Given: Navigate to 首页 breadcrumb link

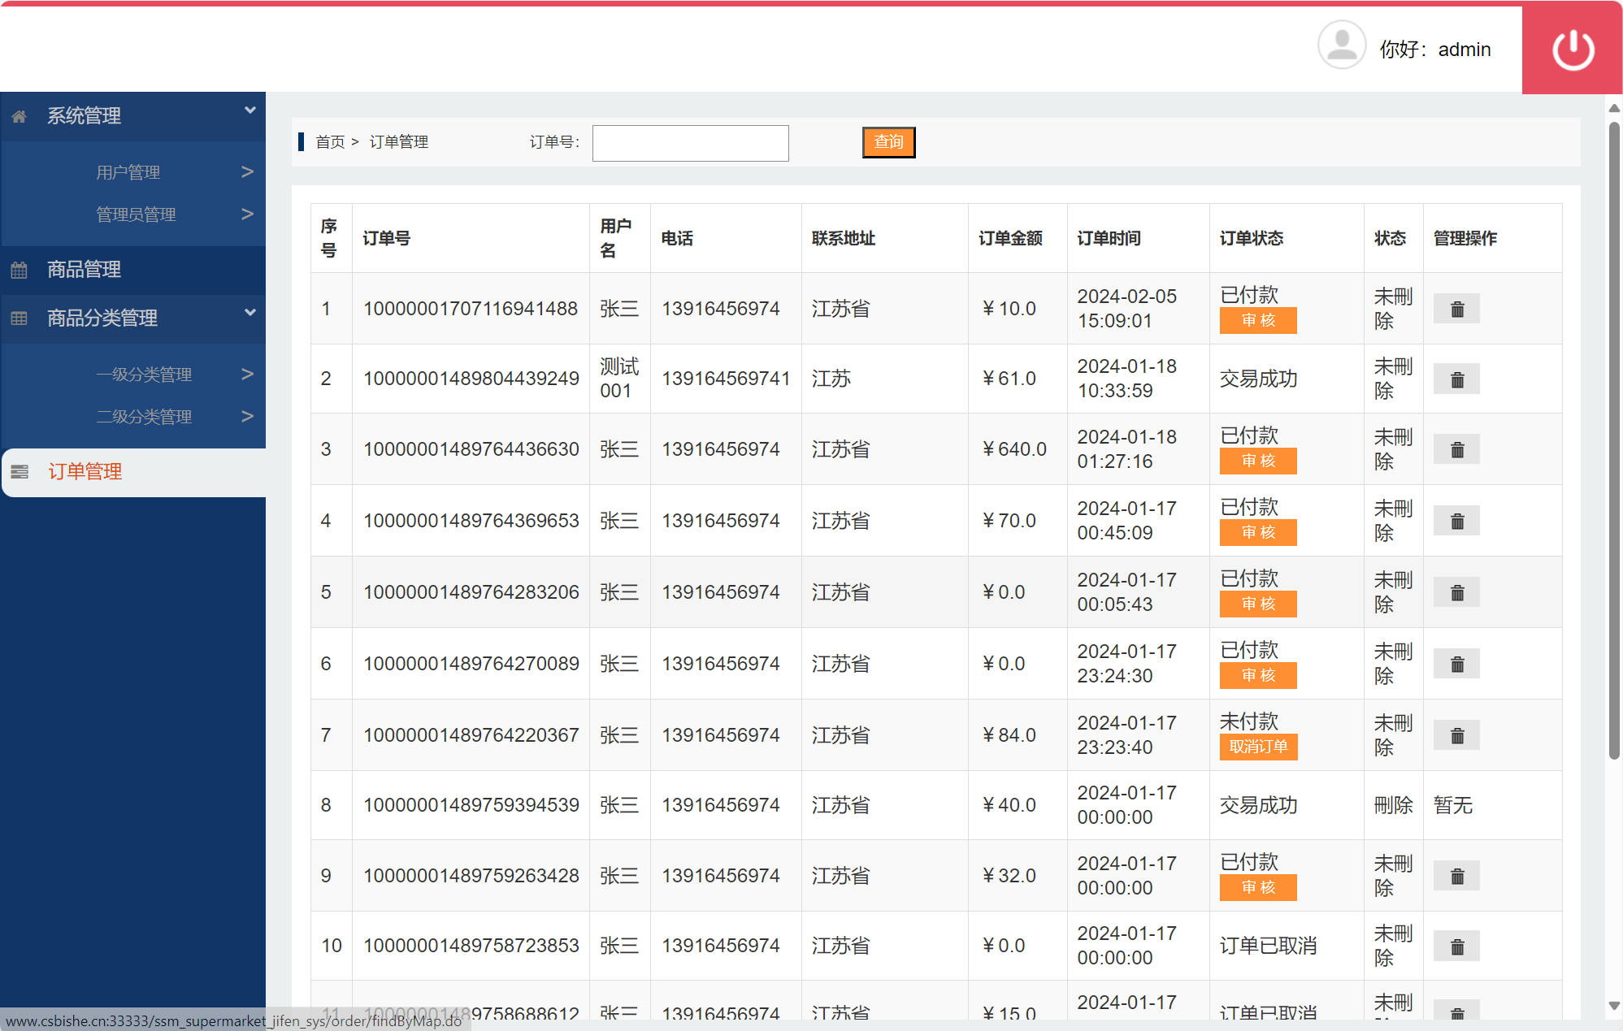Looking at the screenshot, I should pos(329,141).
